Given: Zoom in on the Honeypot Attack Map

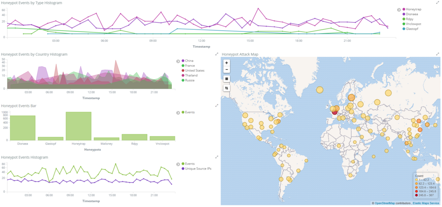Looking at the screenshot, I should pos(227,63).
